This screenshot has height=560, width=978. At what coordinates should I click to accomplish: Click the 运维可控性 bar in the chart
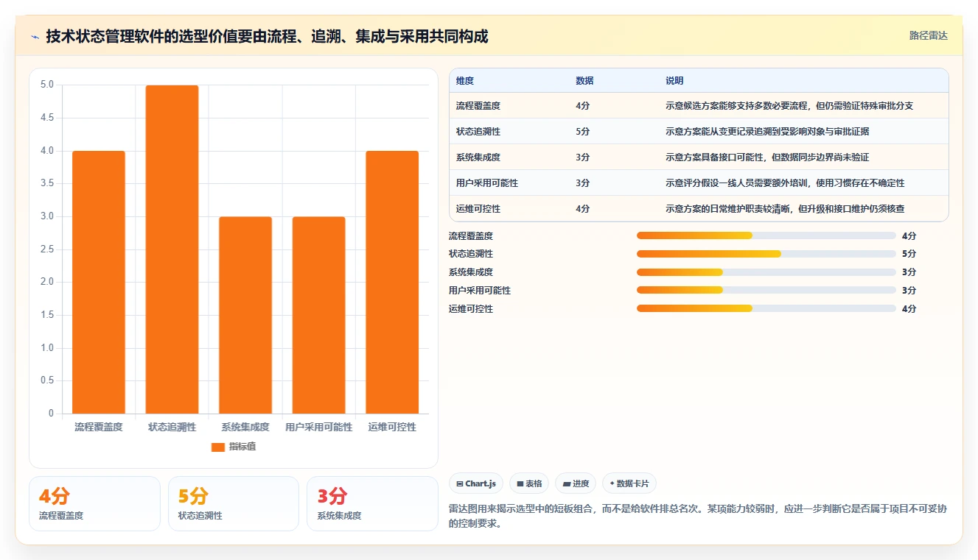click(392, 282)
